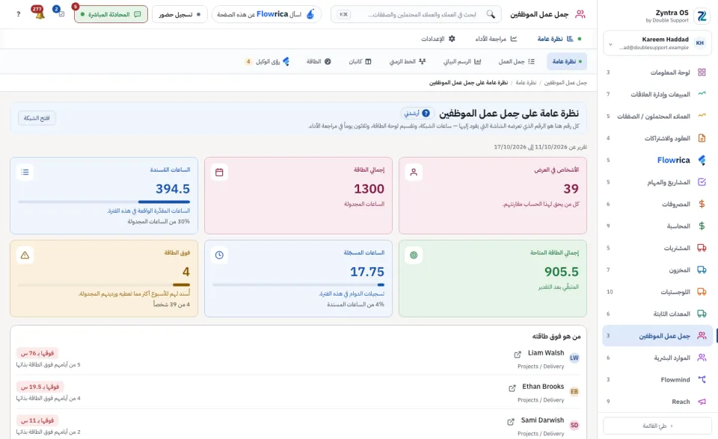Switch to the جمل العمل sub-tab
The height and width of the screenshot is (439, 718).
(517, 61)
